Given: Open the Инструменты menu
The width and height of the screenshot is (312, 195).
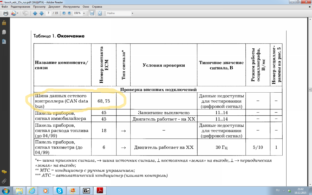Looking at the screenshot, I should (x=71, y=6).
